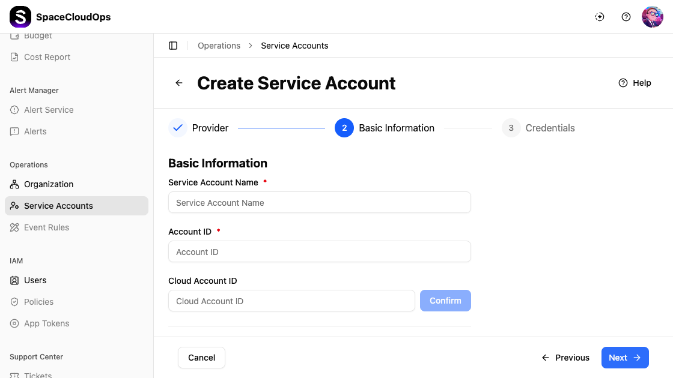Open the help question mark icon in header
The height and width of the screenshot is (378, 673).
point(626,17)
